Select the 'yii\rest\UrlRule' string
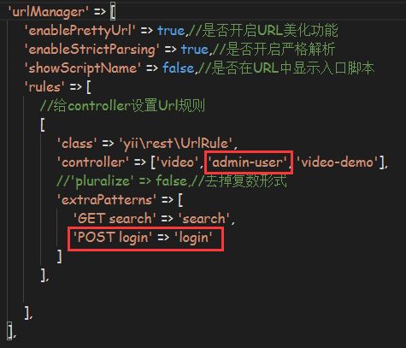 click(x=176, y=144)
